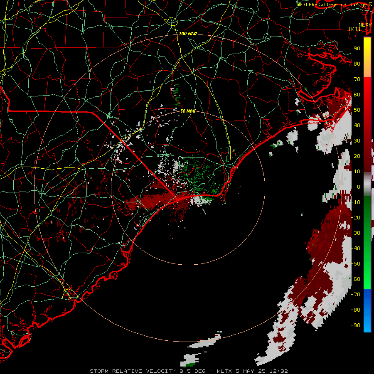Click the "-40" scale label

pos(355,249)
